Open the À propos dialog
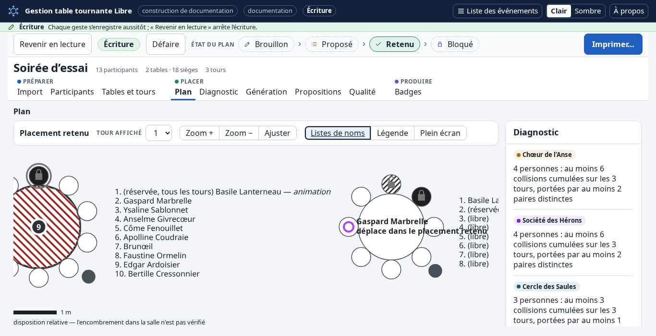This screenshot has width=656, height=336. [x=629, y=11]
